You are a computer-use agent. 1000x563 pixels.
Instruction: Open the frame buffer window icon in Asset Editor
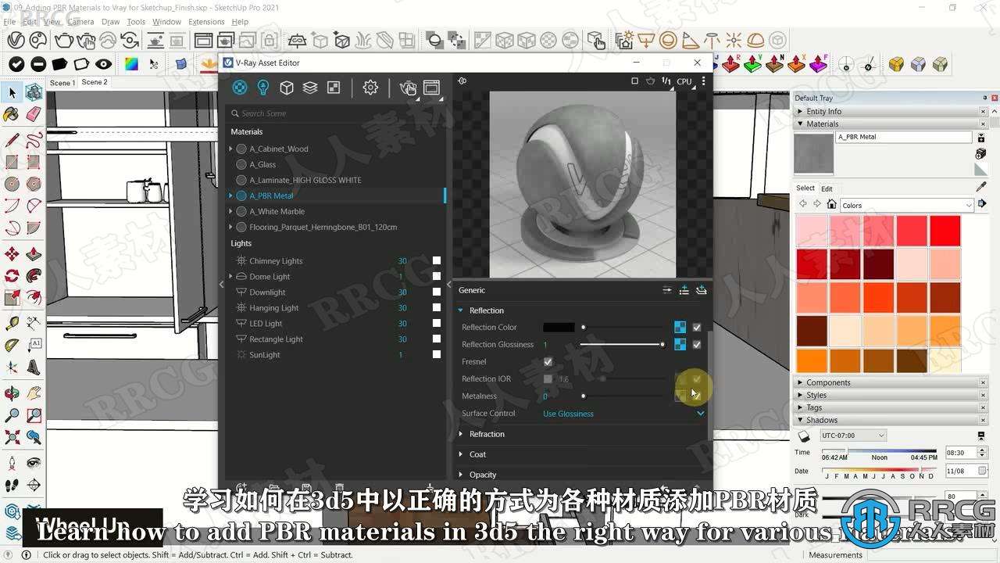[x=431, y=88]
